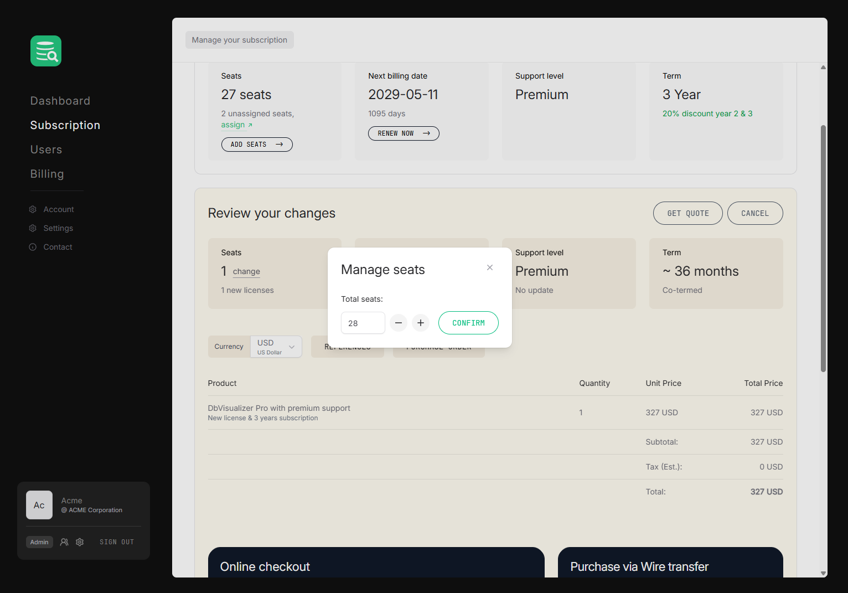848x593 pixels.
Task: Click the Online checkout card
Action: [x=376, y=563]
